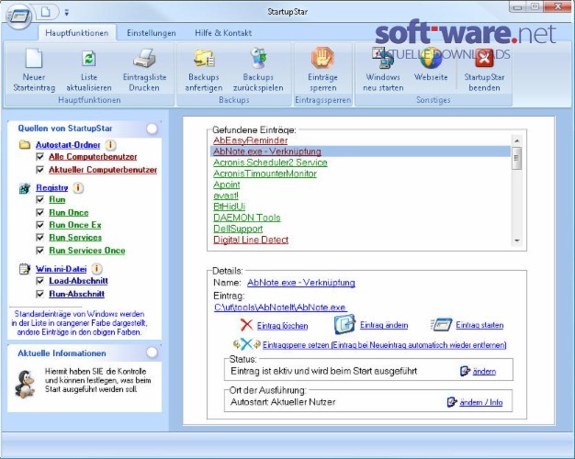Uncheck Alle Computerbenutzer checkbox
Viewport: 575px width, 459px height.
(x=40, y=157)
